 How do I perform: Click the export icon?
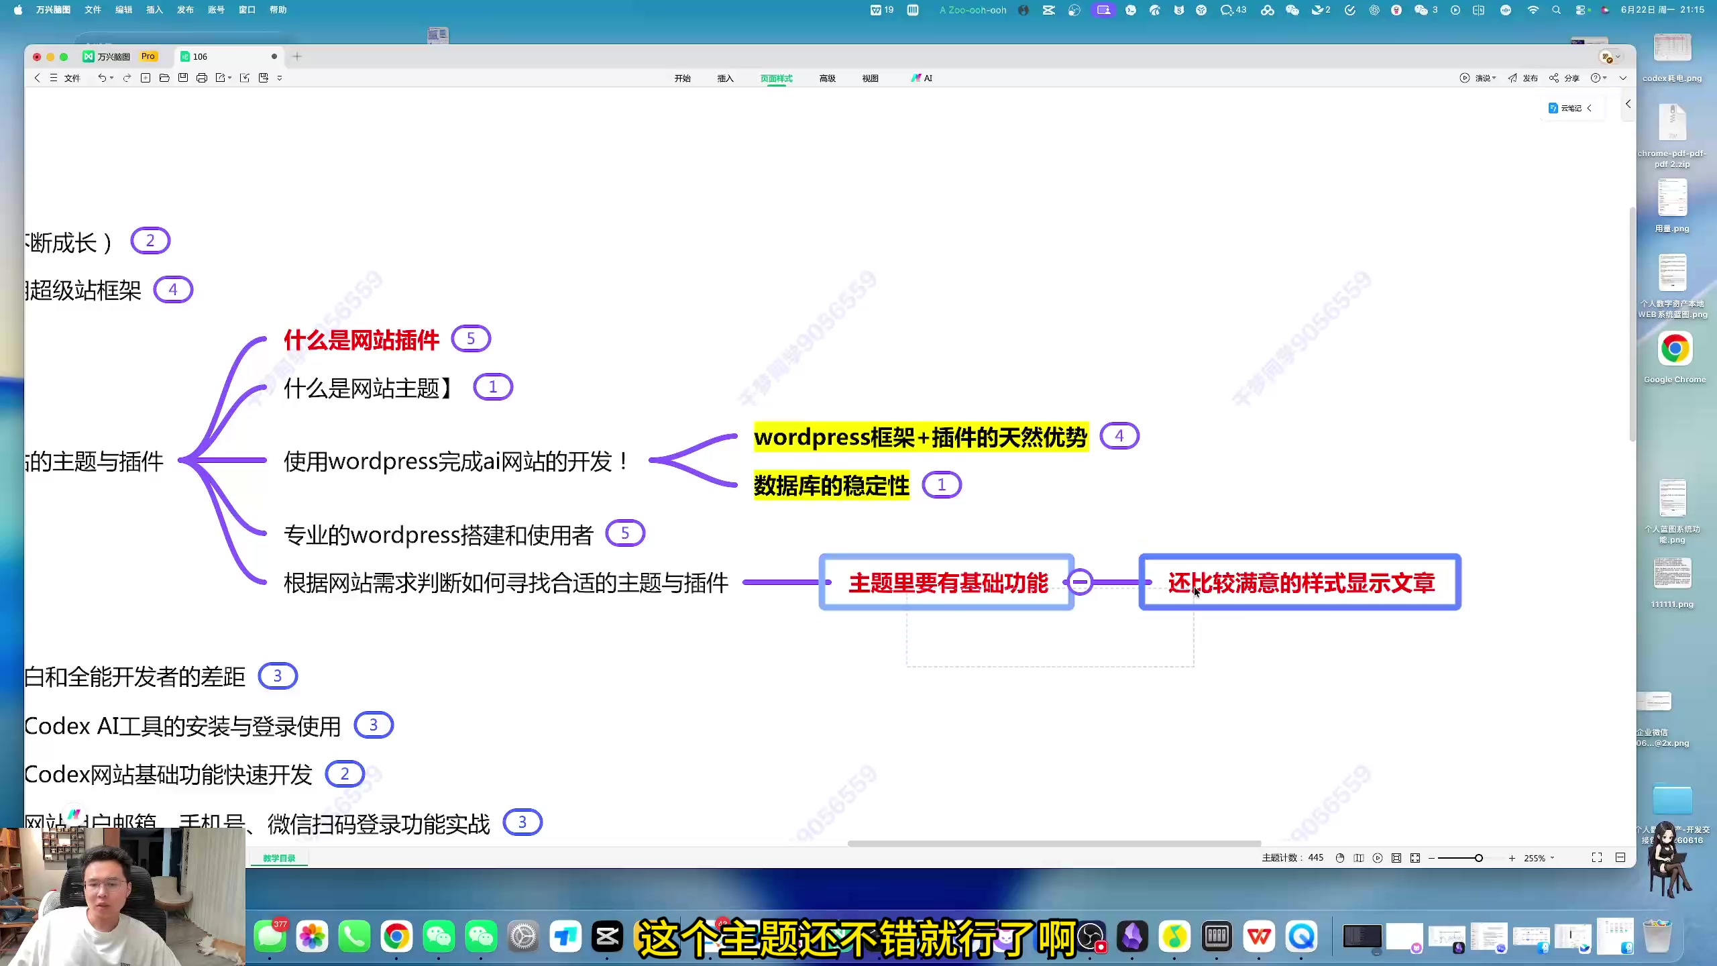click(x=220, y=78)
